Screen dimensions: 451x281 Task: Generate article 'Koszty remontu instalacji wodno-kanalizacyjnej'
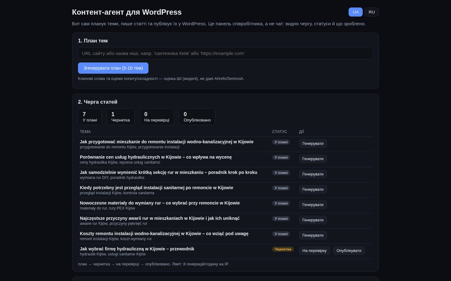tap(313, 235)
